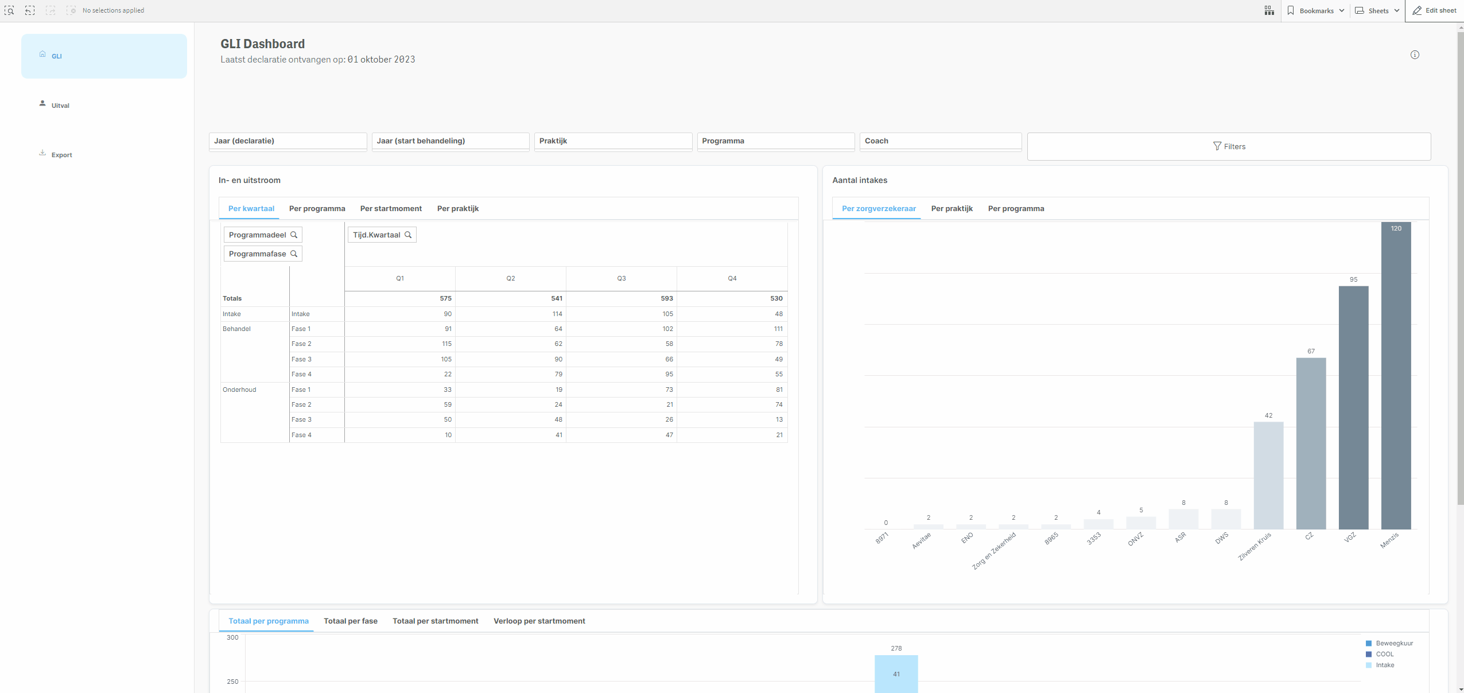This screenshot has width=1464, height=693.
Task: Select the Zilveren Kruis bar
Action: pos(1268,476)
